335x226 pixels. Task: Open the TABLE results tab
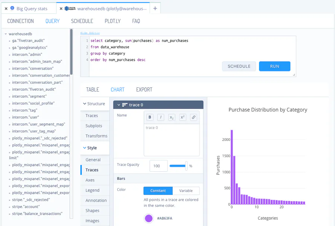(93, 90)
